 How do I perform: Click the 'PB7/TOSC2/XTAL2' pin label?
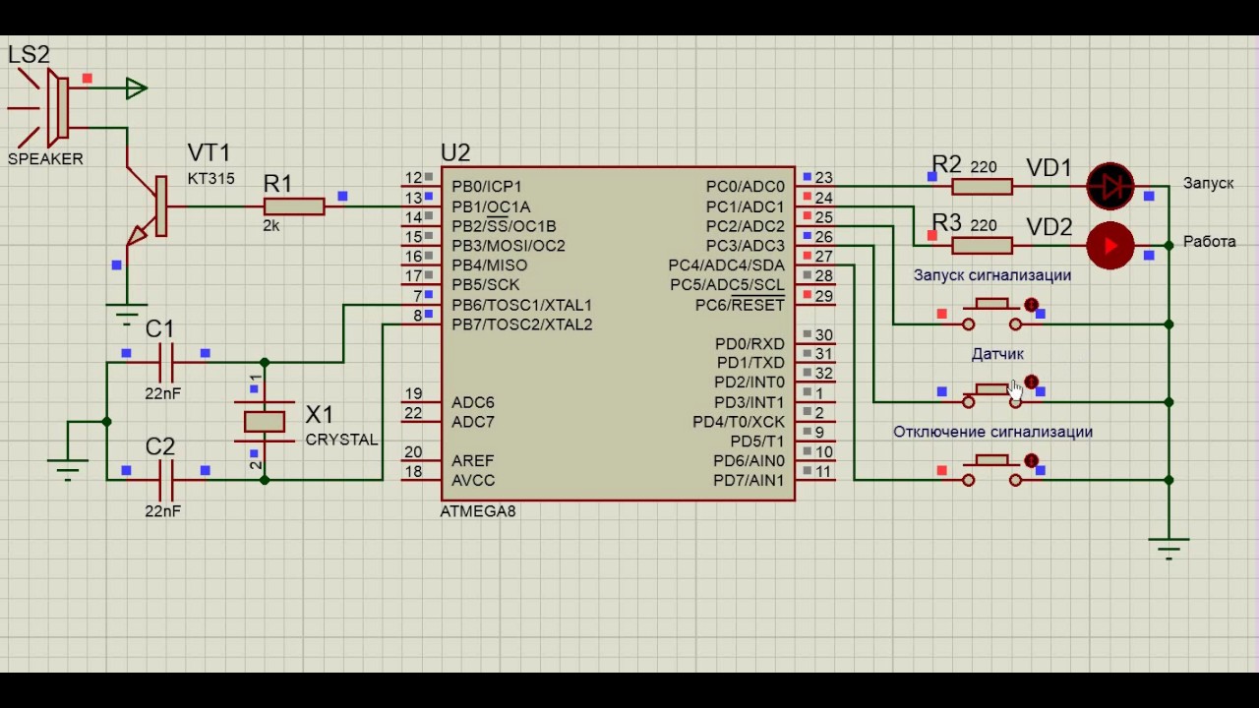tap(522, 324)
